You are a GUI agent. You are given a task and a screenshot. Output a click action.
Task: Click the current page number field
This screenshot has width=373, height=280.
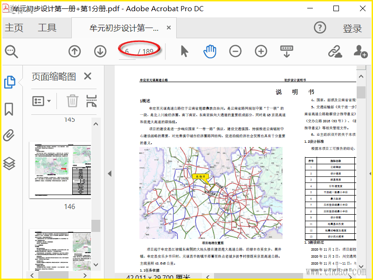pos(127,51)
